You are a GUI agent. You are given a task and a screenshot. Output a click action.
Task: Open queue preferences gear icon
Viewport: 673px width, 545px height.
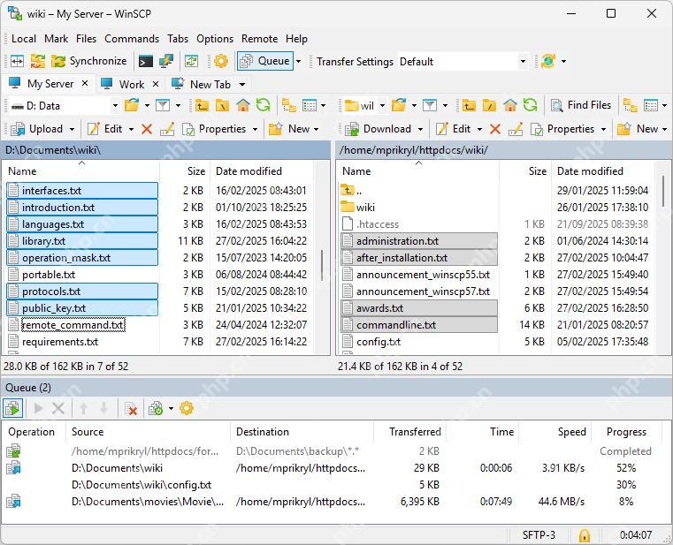pos(187,408)
